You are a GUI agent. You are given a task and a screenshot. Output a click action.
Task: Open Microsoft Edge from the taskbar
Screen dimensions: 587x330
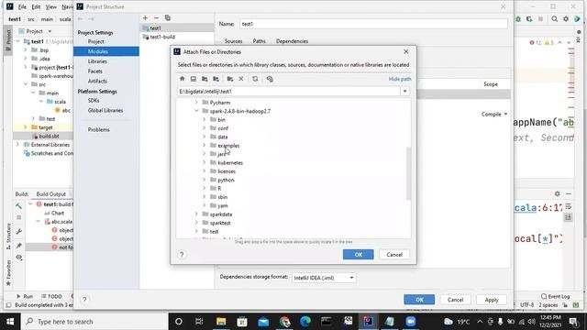click(x=305, y=322)
